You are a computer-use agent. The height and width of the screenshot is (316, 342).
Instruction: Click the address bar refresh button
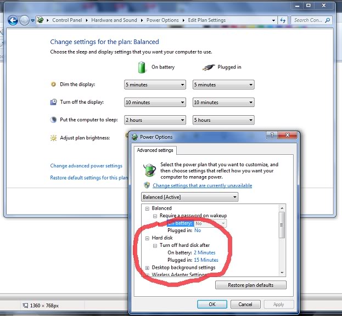coord(283,20)
